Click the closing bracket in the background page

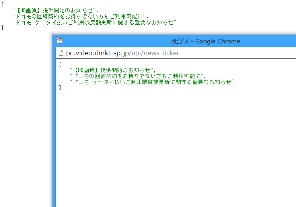2,28
